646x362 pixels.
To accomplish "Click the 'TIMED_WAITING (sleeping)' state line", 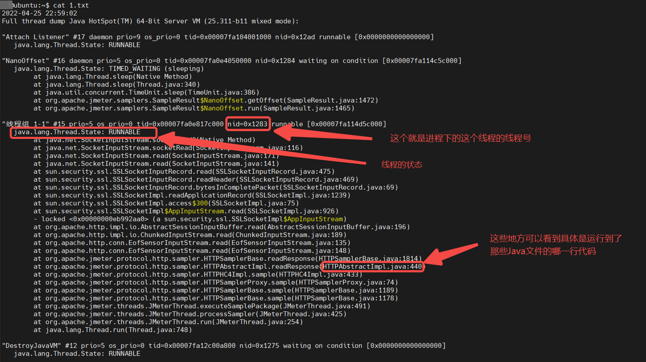I will (109, 69).
